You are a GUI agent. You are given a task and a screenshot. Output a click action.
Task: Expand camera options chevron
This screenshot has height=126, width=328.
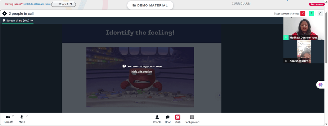click(13, 116)
